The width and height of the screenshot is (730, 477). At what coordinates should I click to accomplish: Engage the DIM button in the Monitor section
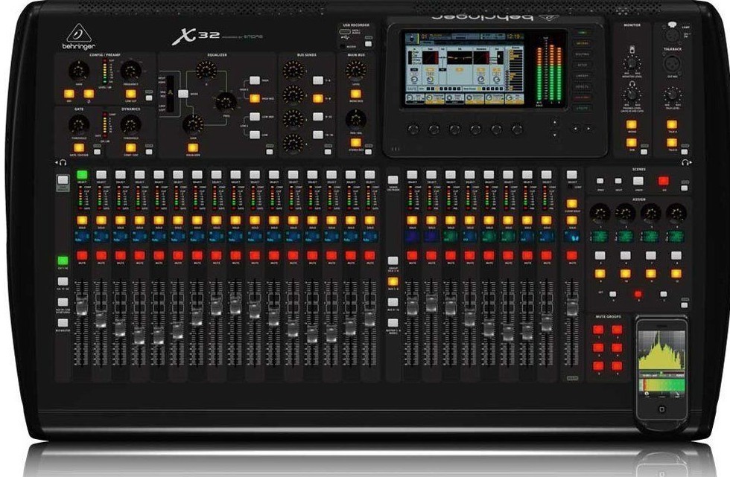point(631,143)
